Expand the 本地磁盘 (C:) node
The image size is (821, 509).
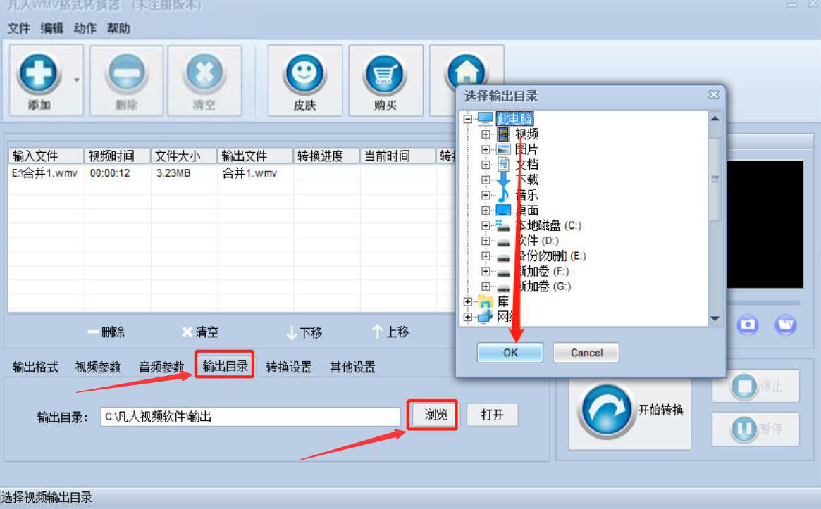point(486,226)
